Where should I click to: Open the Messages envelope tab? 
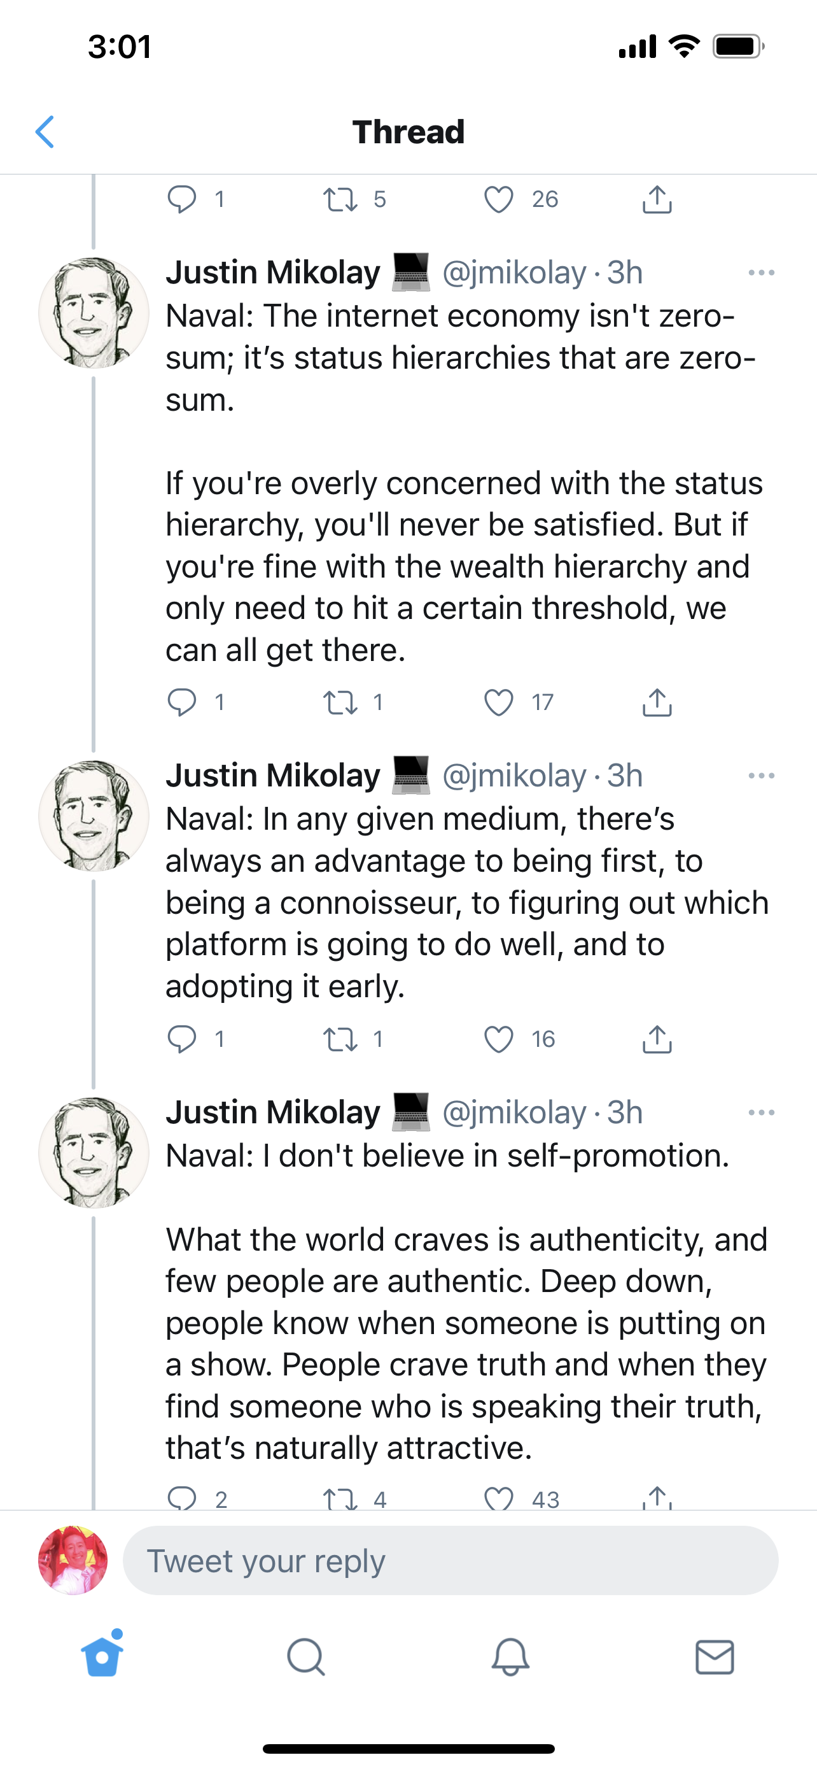[x=714, y=1657]
